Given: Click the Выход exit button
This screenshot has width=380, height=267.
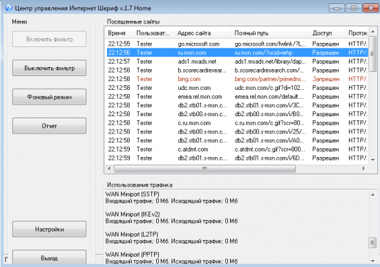Looking at the screenshot, I should [x=50, y=257].
